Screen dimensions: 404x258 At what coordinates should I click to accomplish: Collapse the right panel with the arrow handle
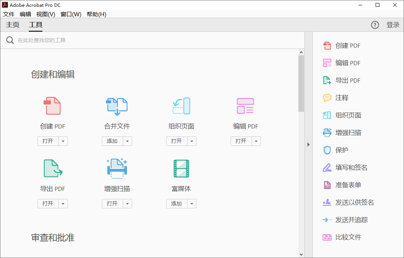tap(309, 144)
